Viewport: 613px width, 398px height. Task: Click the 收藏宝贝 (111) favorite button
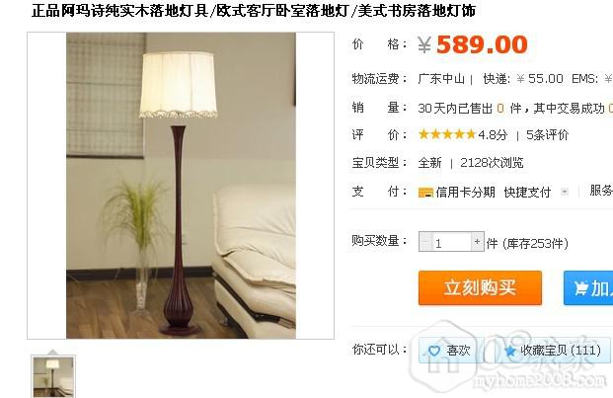pos(553,351)
